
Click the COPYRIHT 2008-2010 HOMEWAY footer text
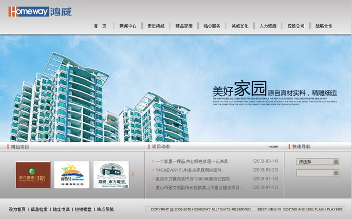201,209
